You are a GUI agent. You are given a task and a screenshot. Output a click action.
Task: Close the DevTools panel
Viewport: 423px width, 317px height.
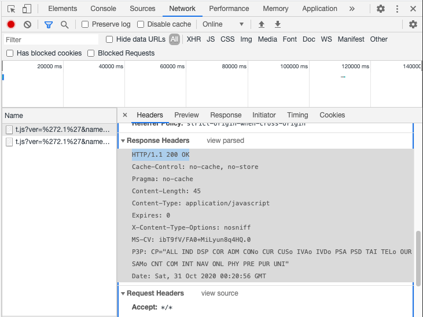coord(413,9)
